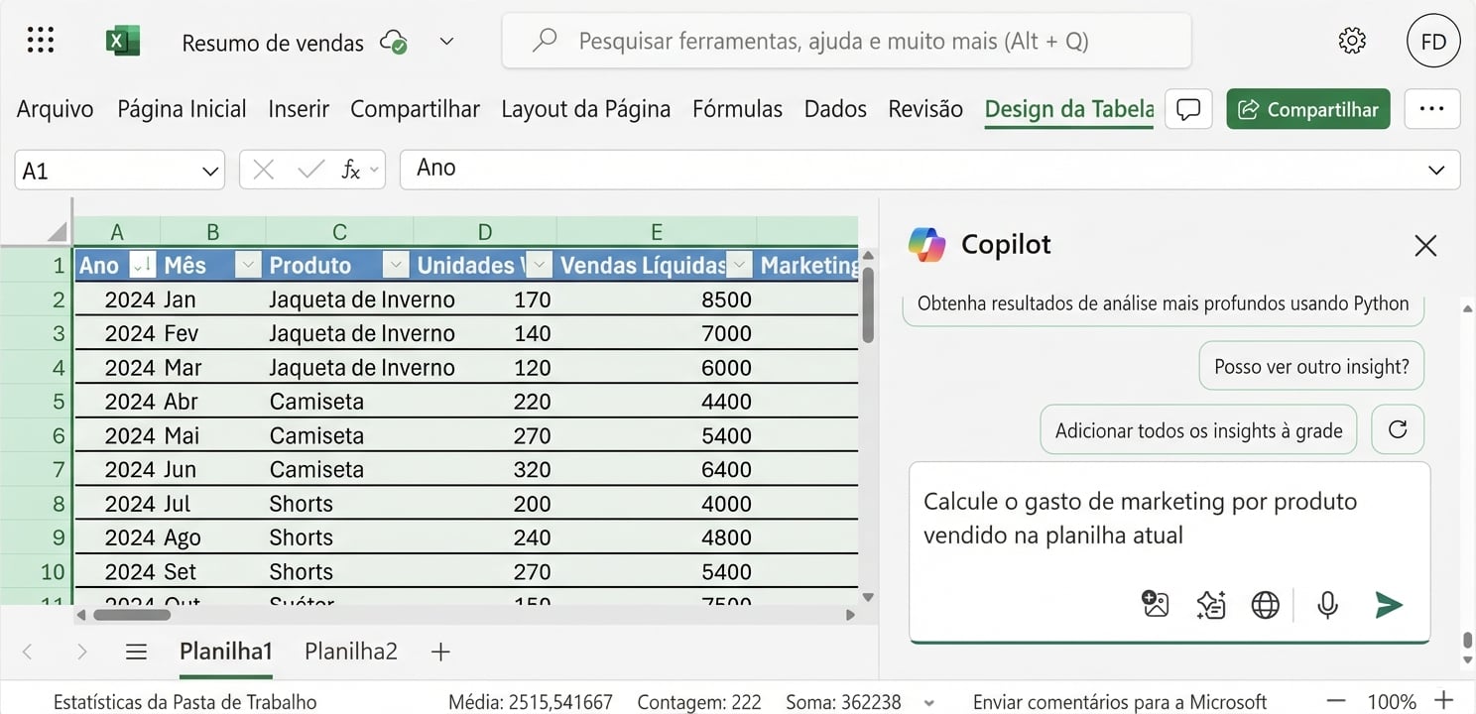Viewport: 1476px width, 714px height.
Task: Click the globe web search icon in Copilot
Action: [x=1265, y=603]
